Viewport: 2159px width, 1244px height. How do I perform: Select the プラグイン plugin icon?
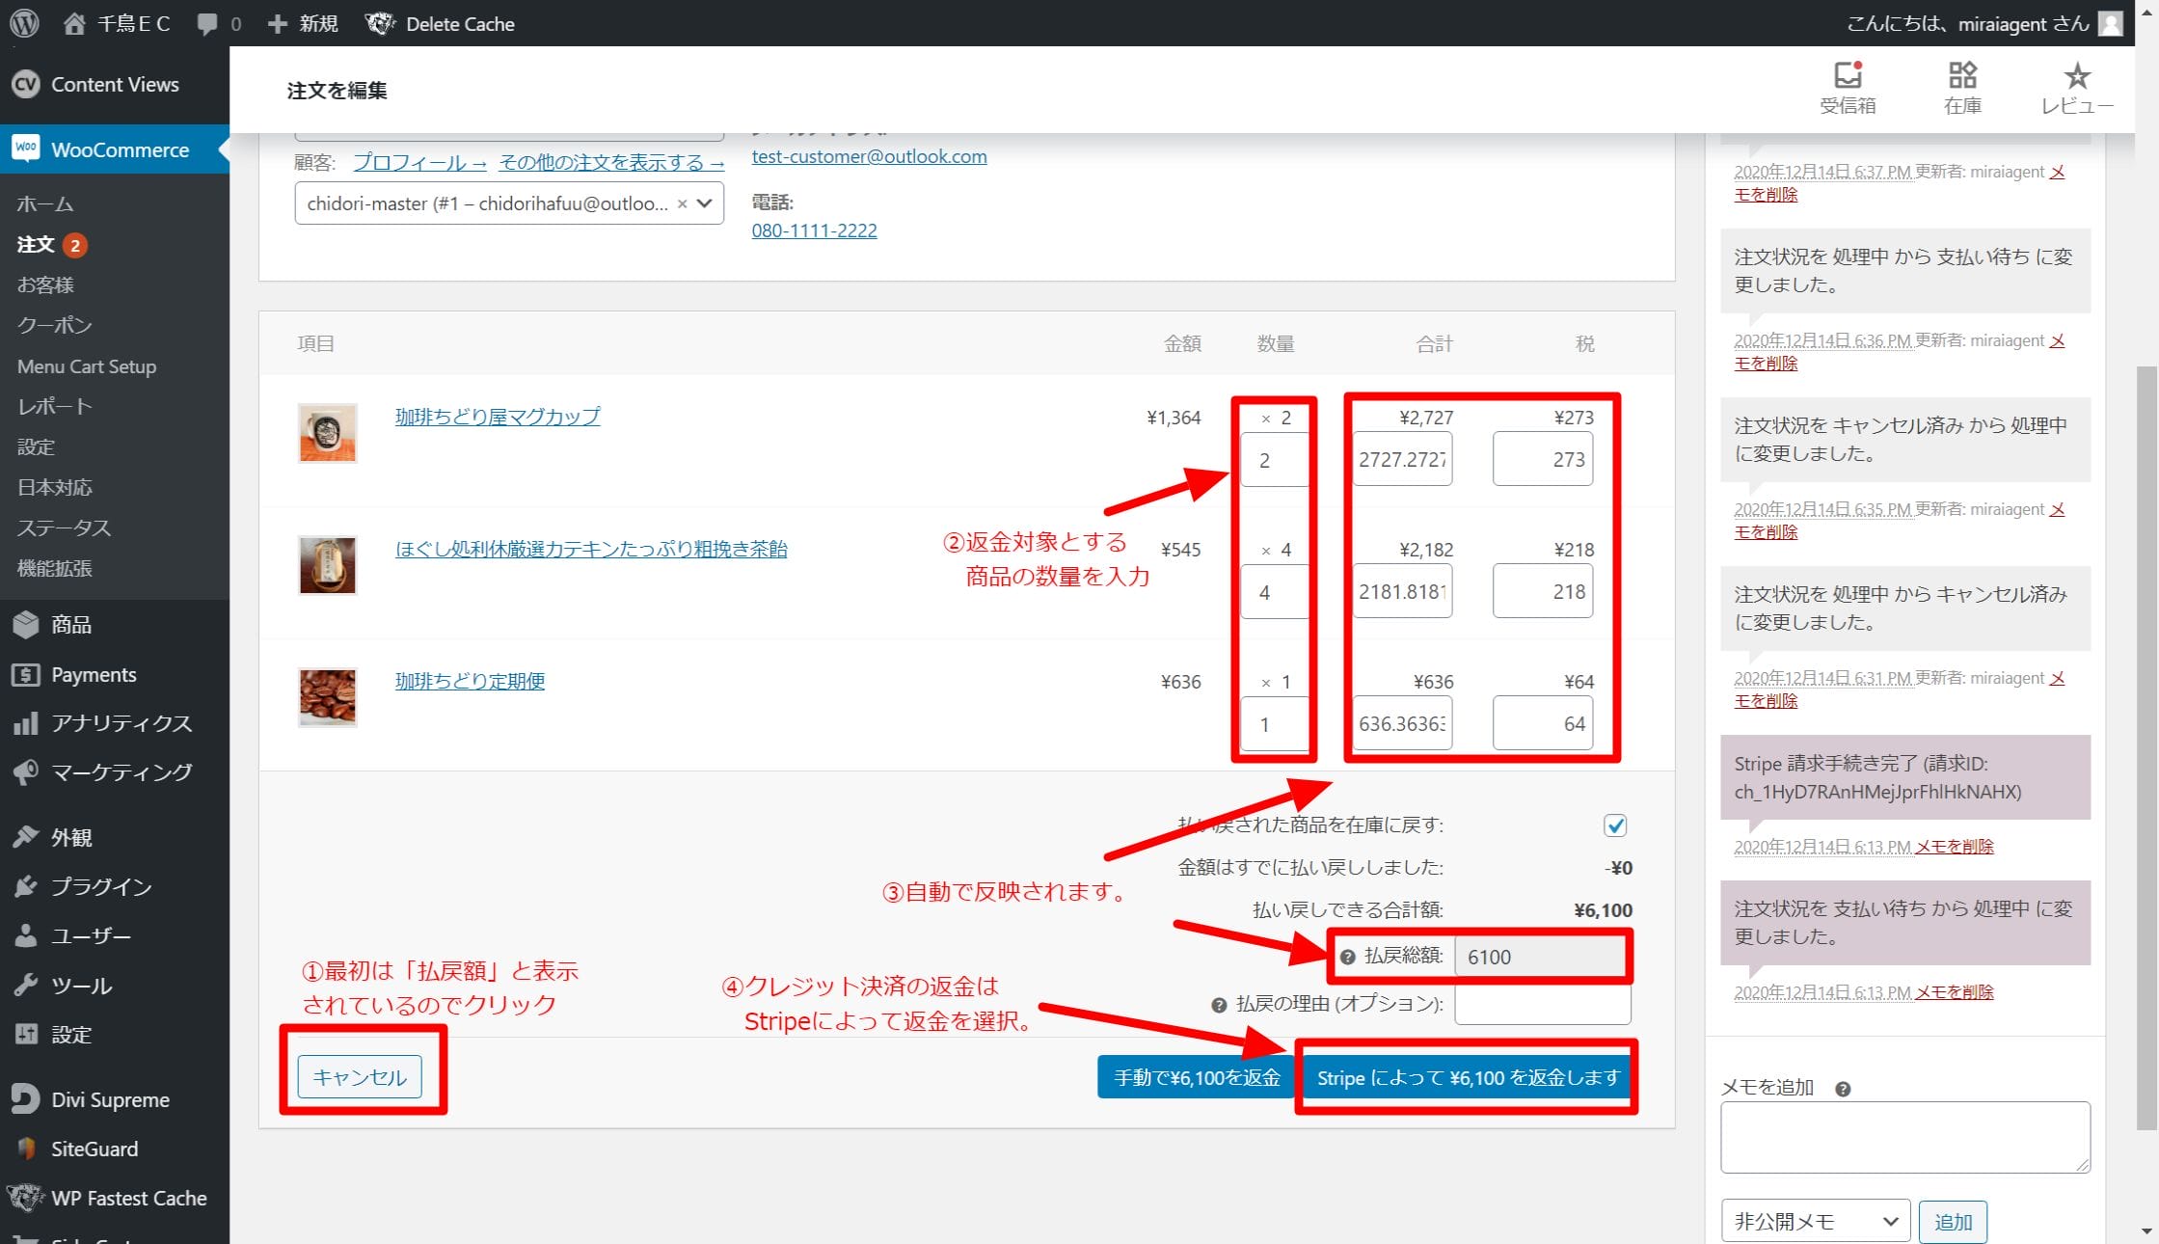click(27, 885)
